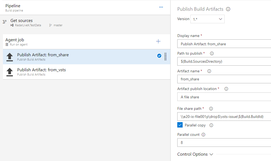Show info for Parallel copy
271x161 pixels.
click(x=211, y=125)
